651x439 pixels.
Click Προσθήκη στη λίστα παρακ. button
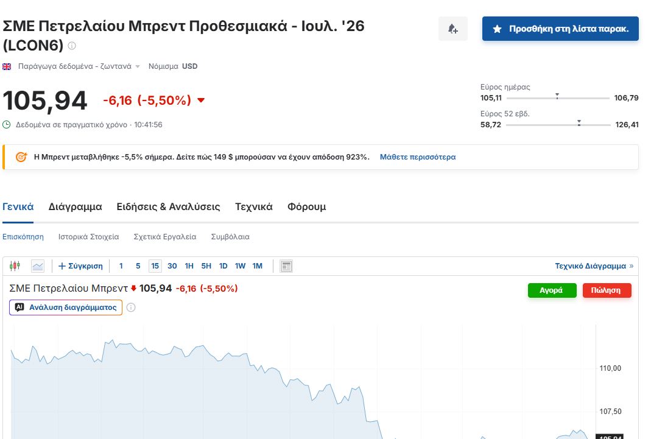pyautogui.click(x=560, y=29)
